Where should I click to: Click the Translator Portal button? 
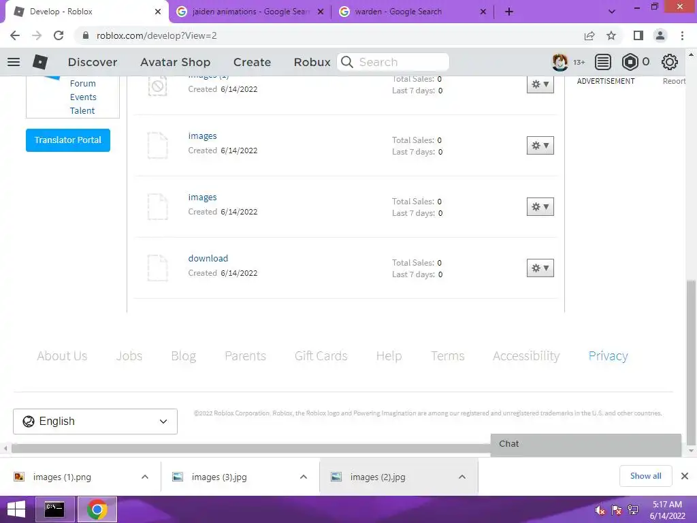(68, 140)
